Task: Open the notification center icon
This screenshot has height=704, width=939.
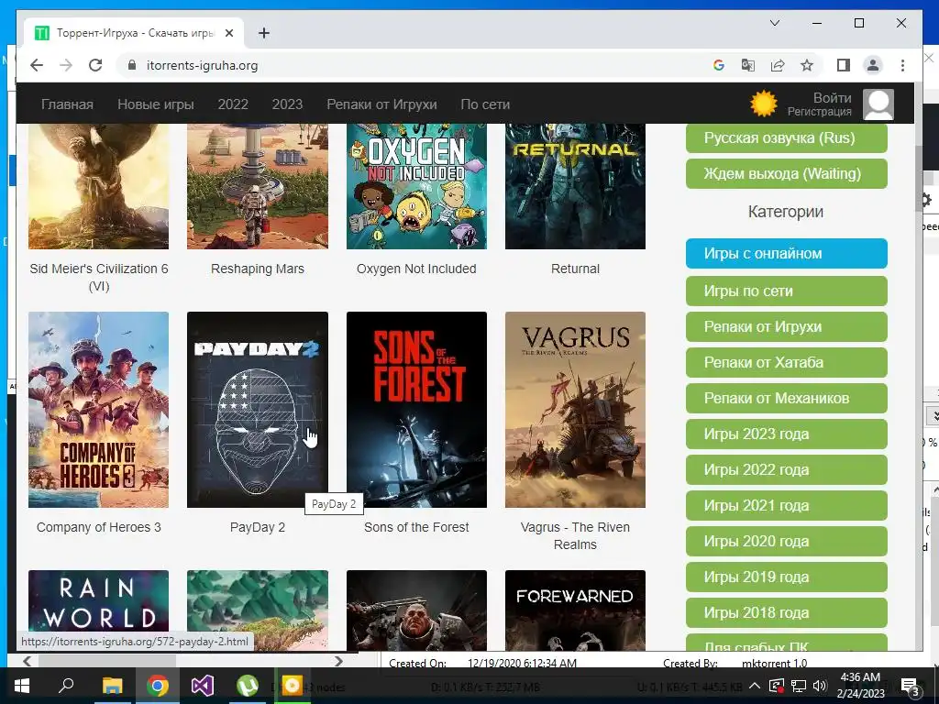Action: [910, 687]
